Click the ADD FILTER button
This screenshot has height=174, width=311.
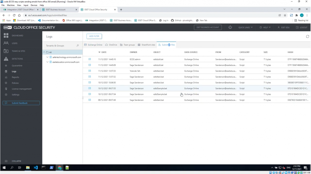click(x=94, y=36)
